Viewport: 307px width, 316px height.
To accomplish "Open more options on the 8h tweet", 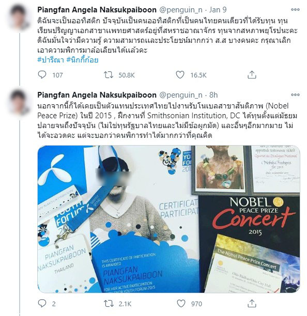I will point(295,94).
